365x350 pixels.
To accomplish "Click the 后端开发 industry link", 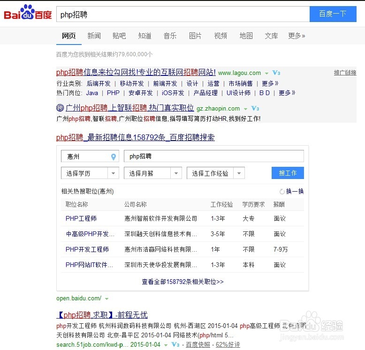I will 99,83.
